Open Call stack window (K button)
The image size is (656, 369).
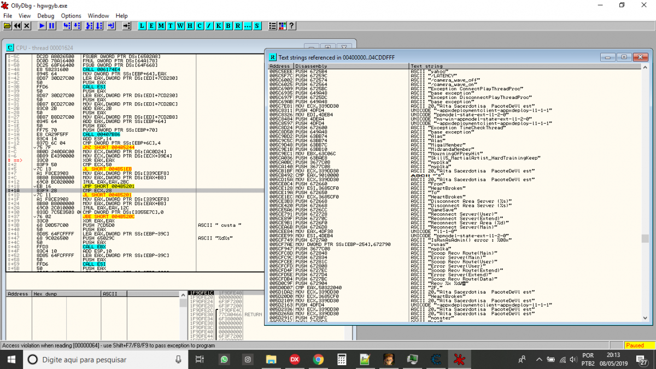[218, 26]
